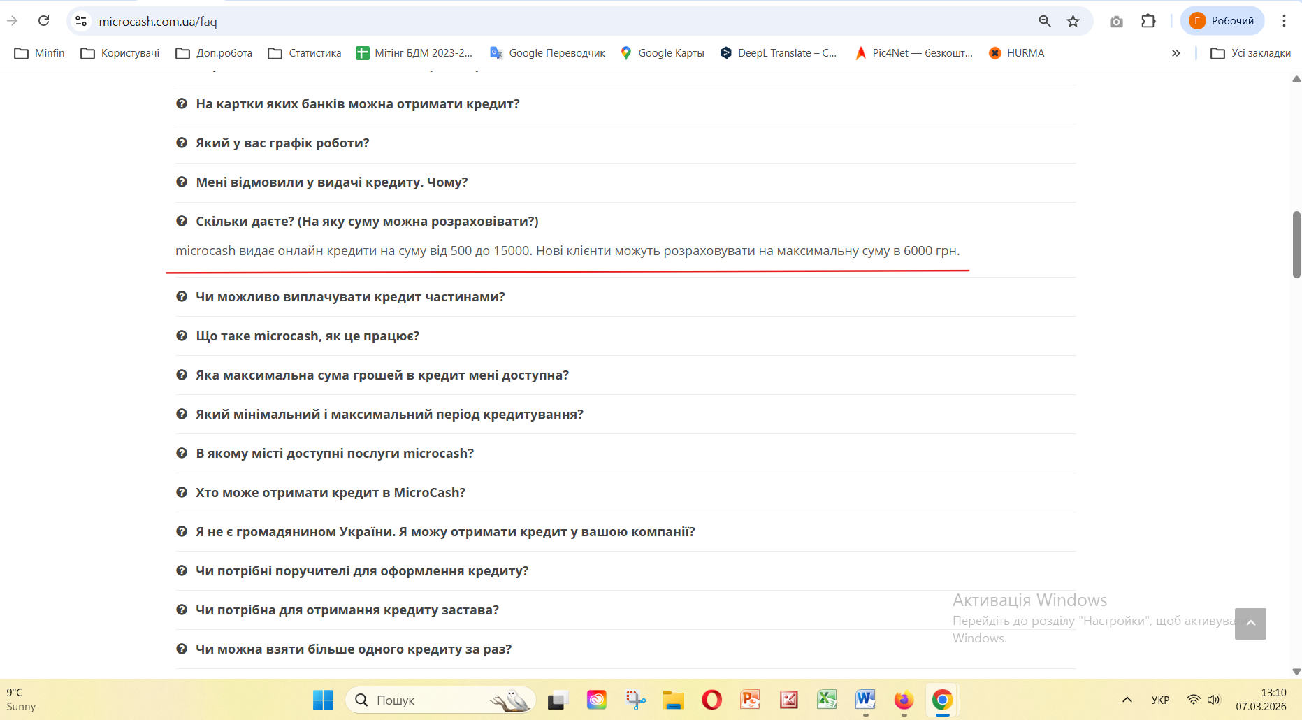Click the scrollbar down arrow
The width and height of the screenshot is (1302, 720).
click(1296, 672)
